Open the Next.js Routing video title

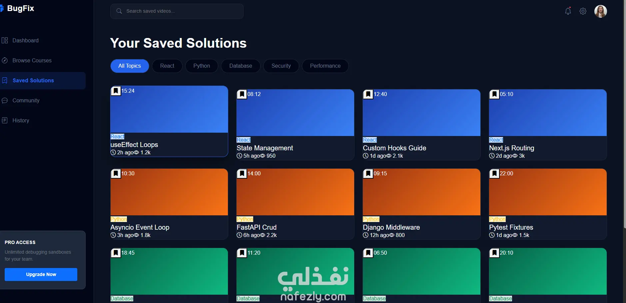[511, 148]
